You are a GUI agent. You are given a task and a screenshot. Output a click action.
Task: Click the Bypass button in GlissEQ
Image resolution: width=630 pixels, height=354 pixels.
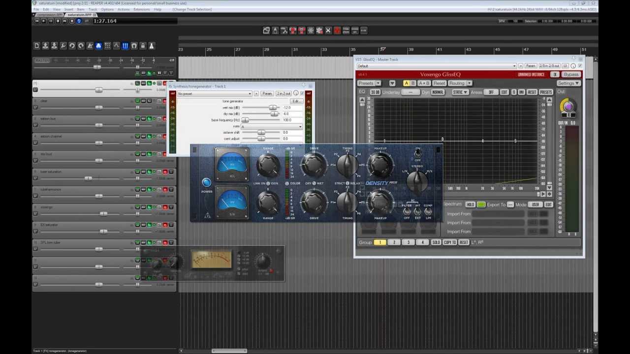[x=571, y=75]
